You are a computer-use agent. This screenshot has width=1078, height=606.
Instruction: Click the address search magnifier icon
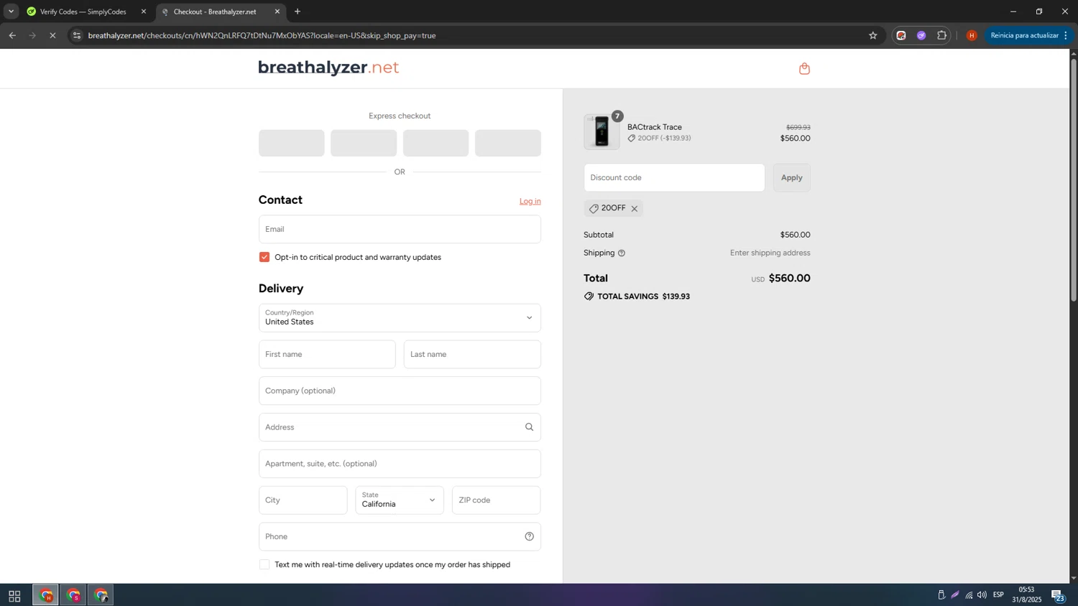529,427
